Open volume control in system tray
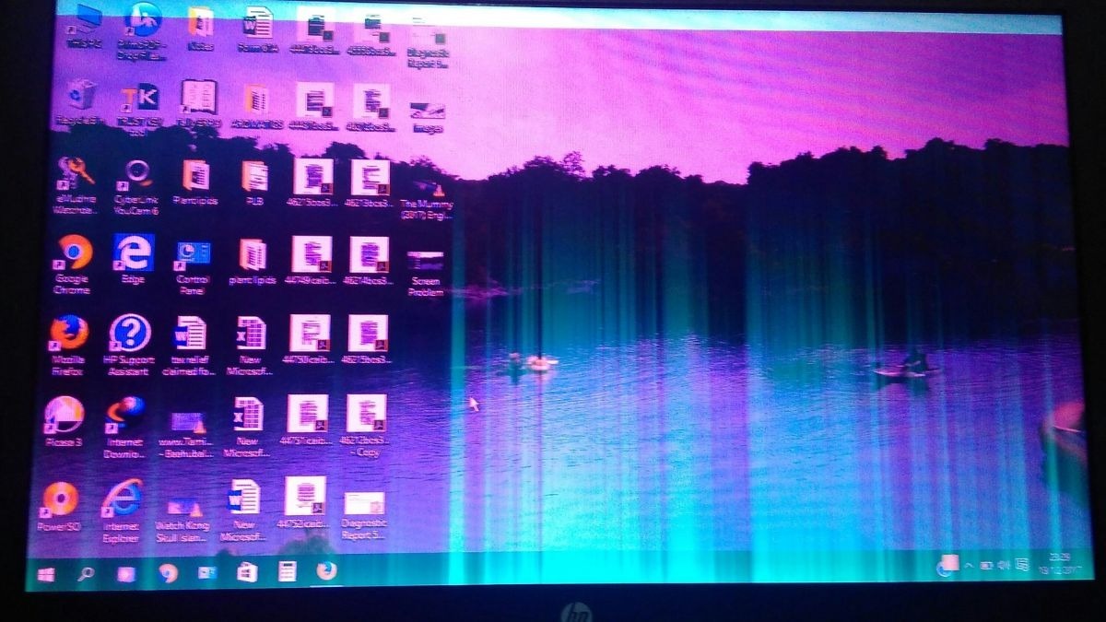 (1004, 565)
